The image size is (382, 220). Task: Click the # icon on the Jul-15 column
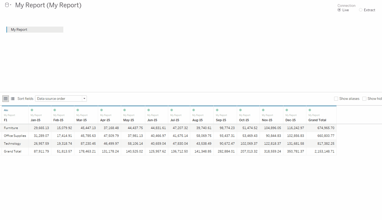click(x=171, y=110)
